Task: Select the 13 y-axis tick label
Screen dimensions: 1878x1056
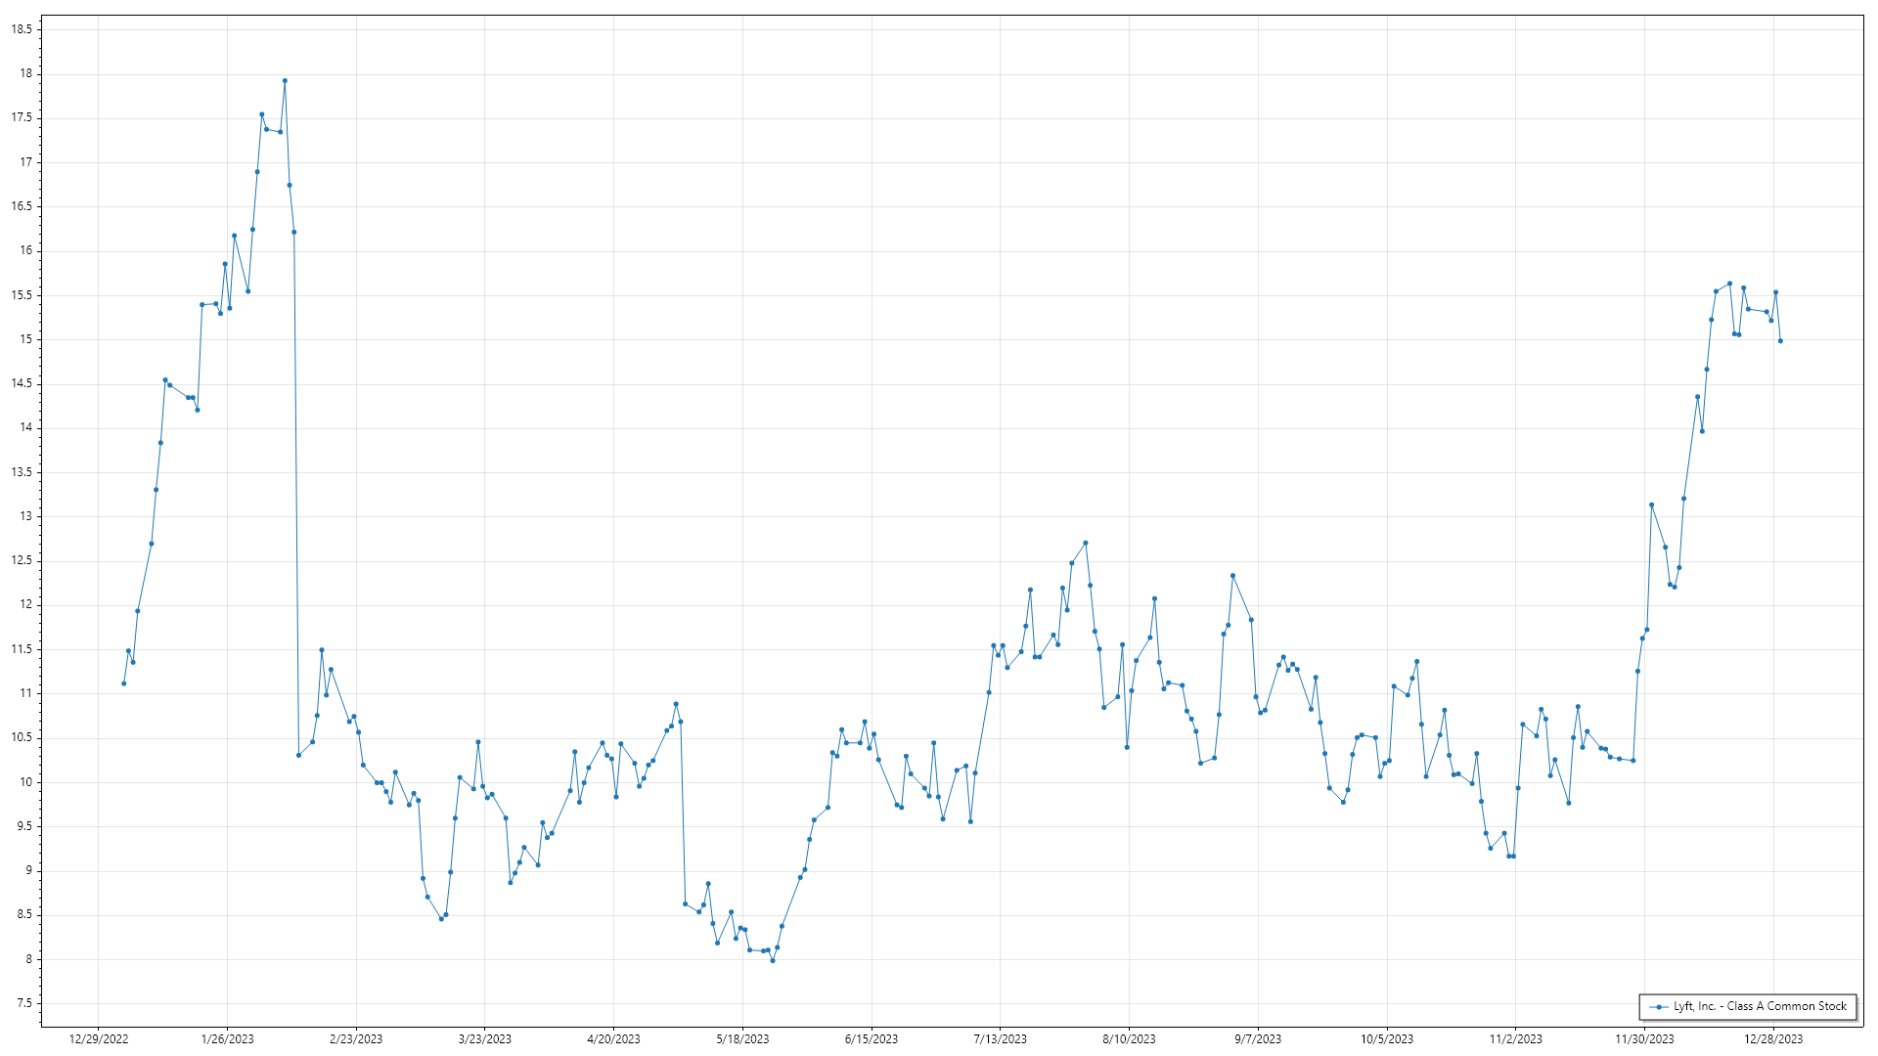Action: (26, 516)
